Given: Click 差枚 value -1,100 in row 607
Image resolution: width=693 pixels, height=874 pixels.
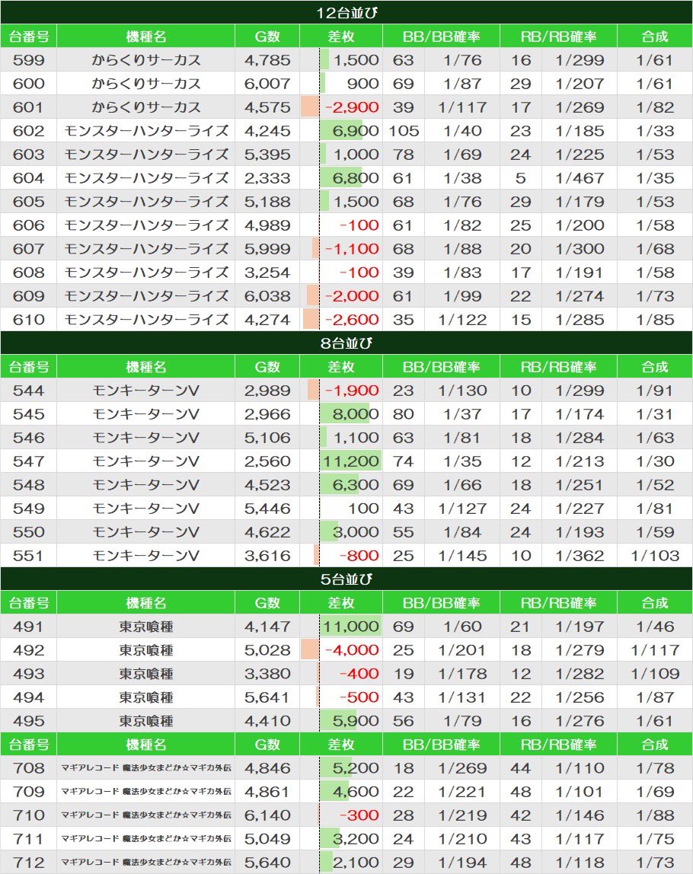Looking at the screenshot, I should [352, 249].
